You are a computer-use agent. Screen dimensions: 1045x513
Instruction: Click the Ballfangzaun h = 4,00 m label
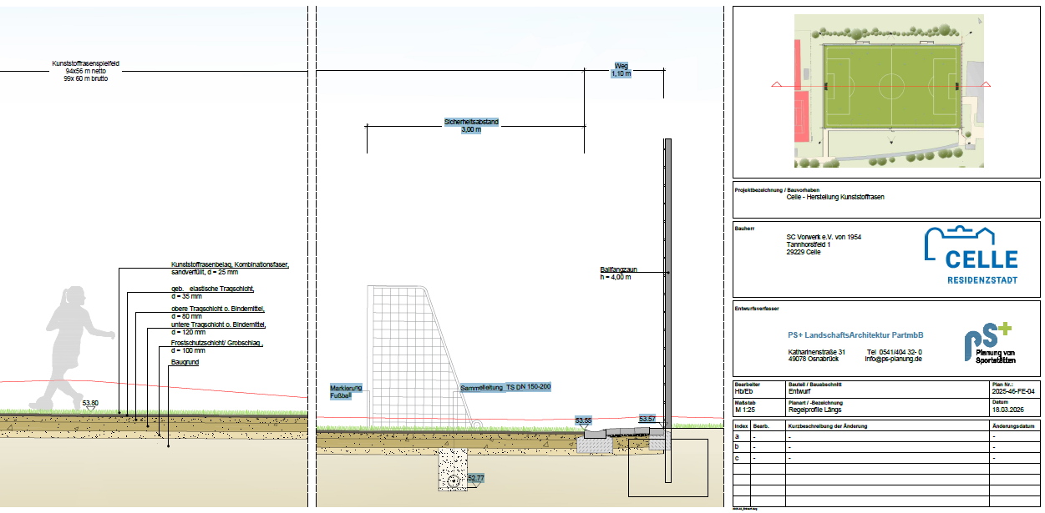pos(618,273)
